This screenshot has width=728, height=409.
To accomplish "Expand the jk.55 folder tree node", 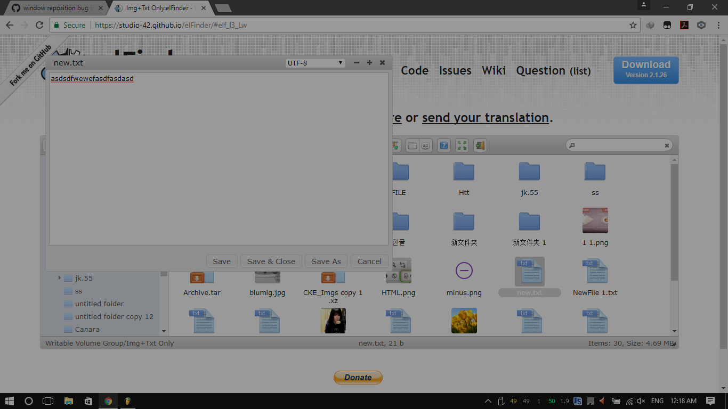I will [59, 278].
